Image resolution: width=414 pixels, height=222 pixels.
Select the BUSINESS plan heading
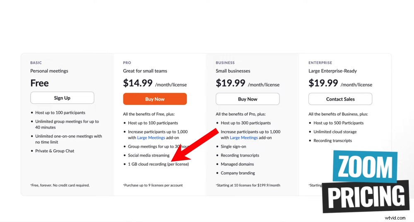coord(225,63)
